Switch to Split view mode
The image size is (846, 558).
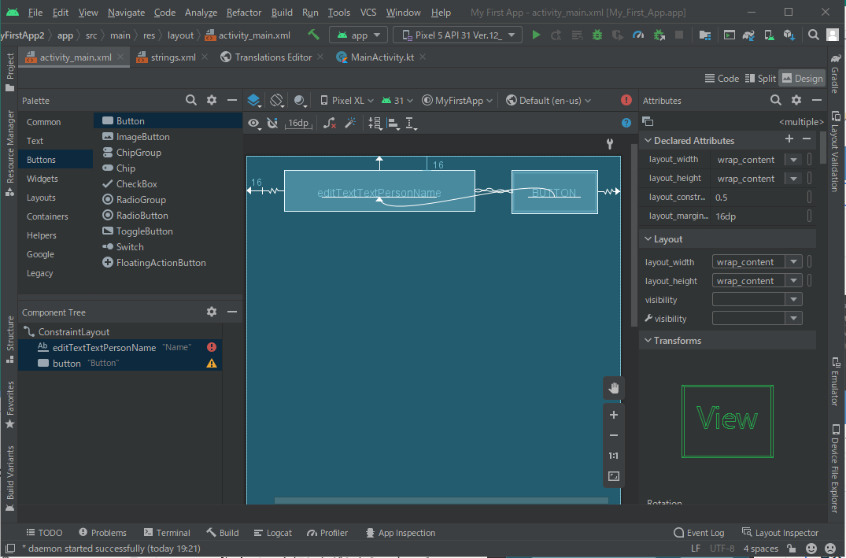click(760, 78)
